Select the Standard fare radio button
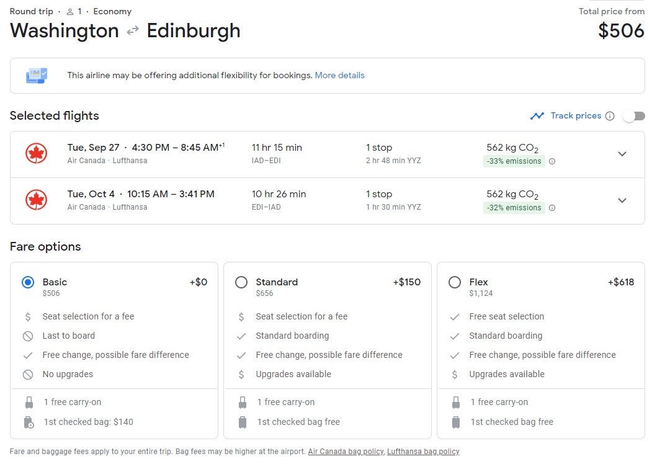652x464 pixels. pyautogui.click(x=241, y=282)
